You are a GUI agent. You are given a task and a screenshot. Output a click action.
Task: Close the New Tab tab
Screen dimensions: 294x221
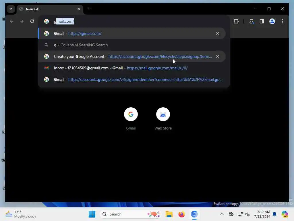click(x=79, y=9)
